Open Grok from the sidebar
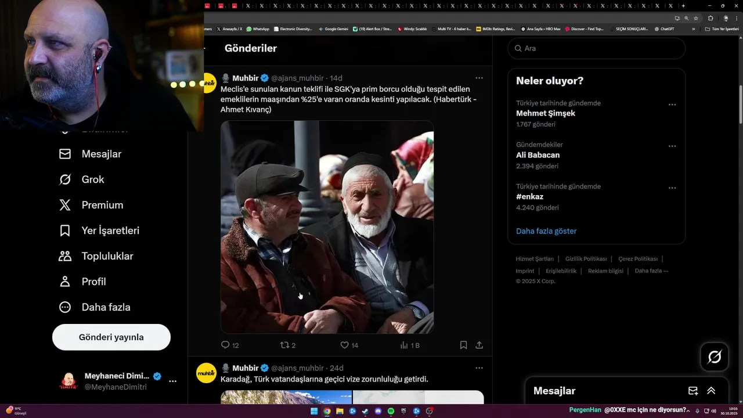The width and height of the screenshot is (743, 418). pyautogui.click(x=81, y=179)
